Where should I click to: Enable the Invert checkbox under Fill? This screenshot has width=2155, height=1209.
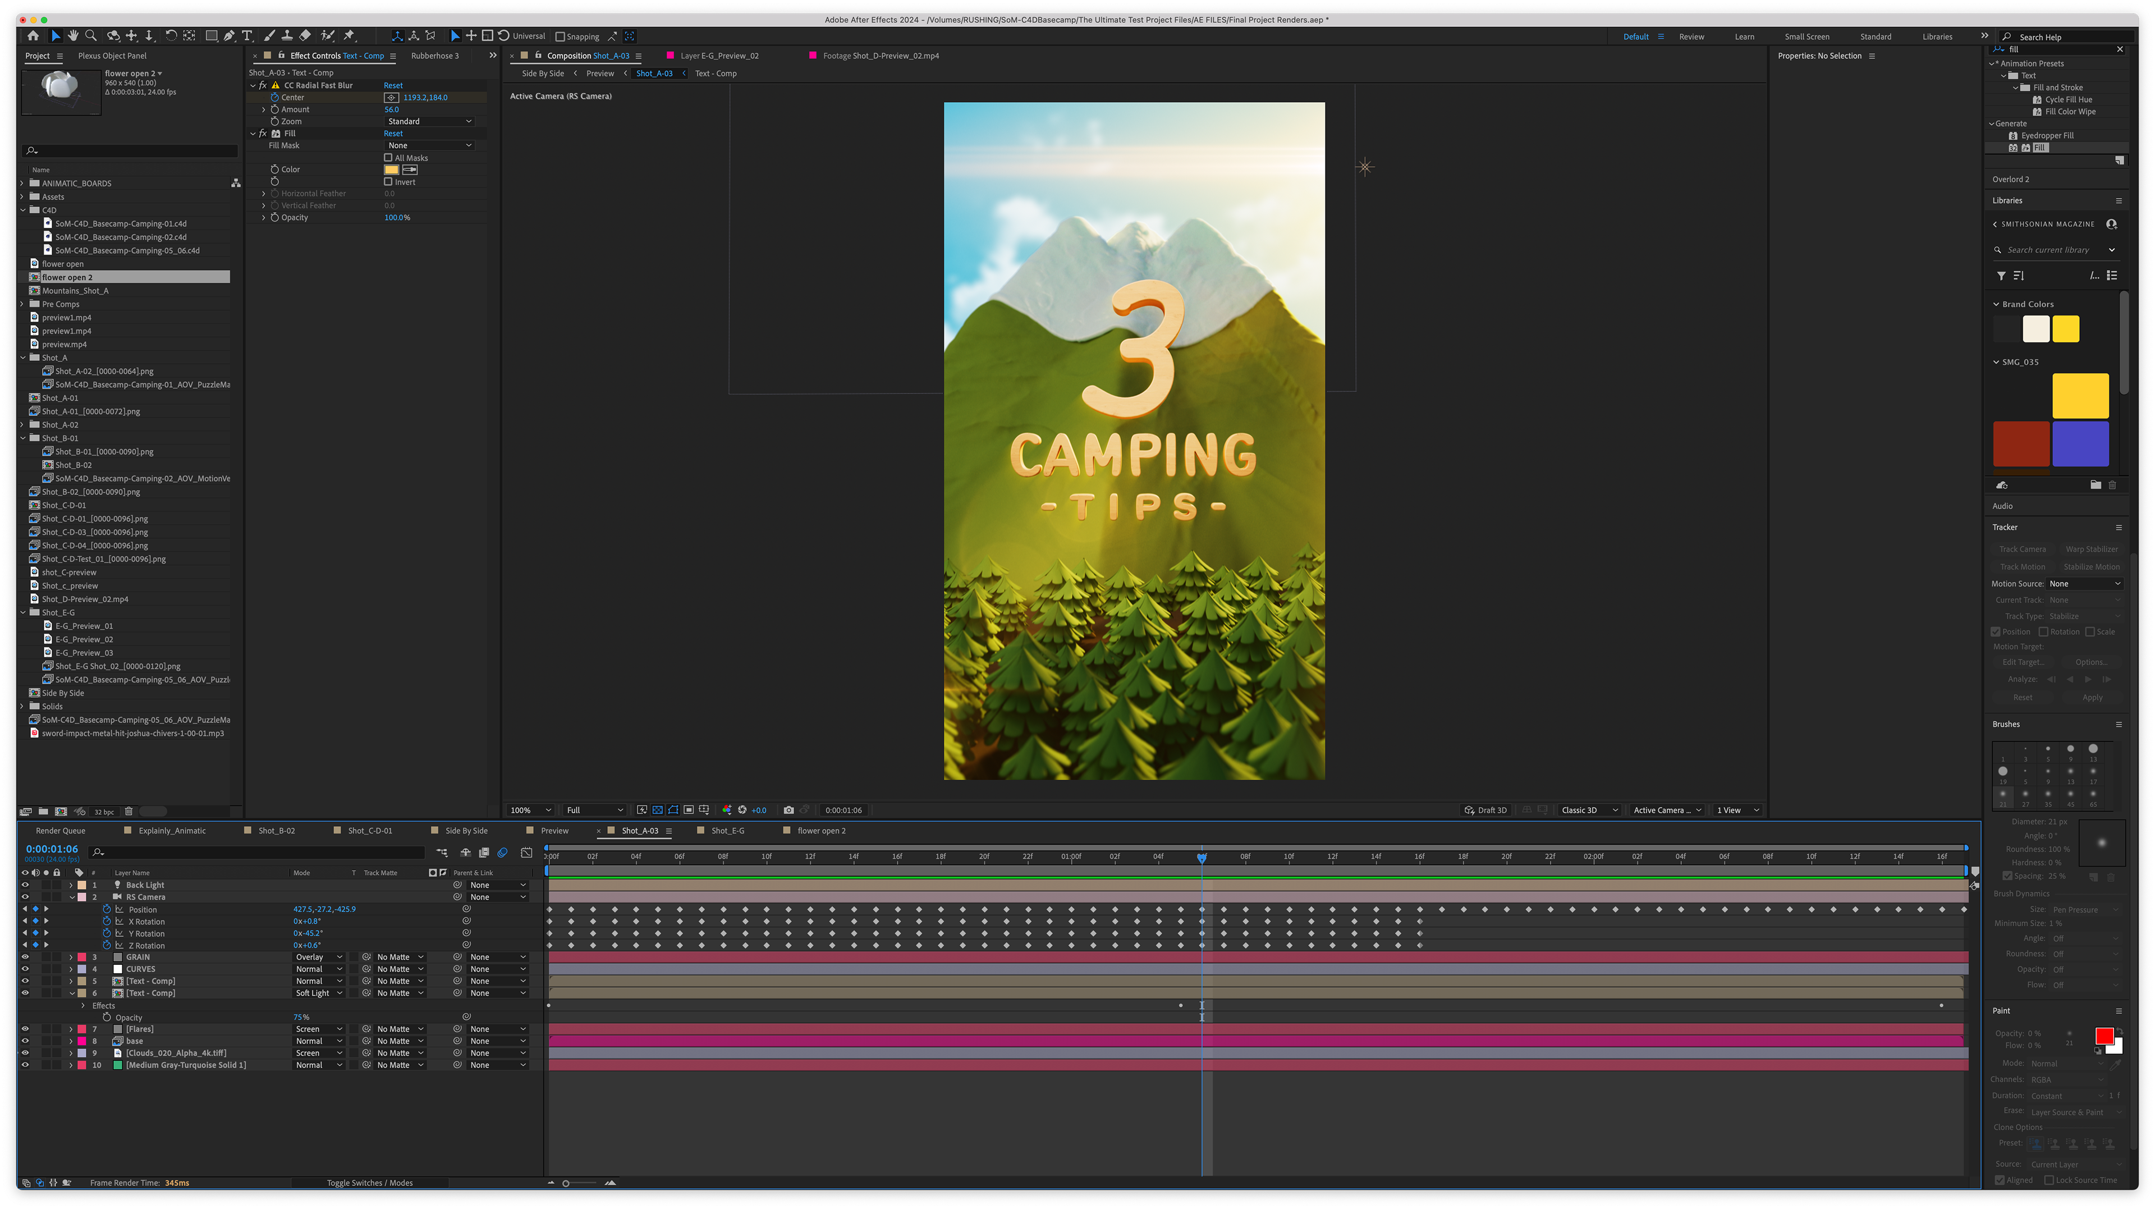tap(388, 181)
